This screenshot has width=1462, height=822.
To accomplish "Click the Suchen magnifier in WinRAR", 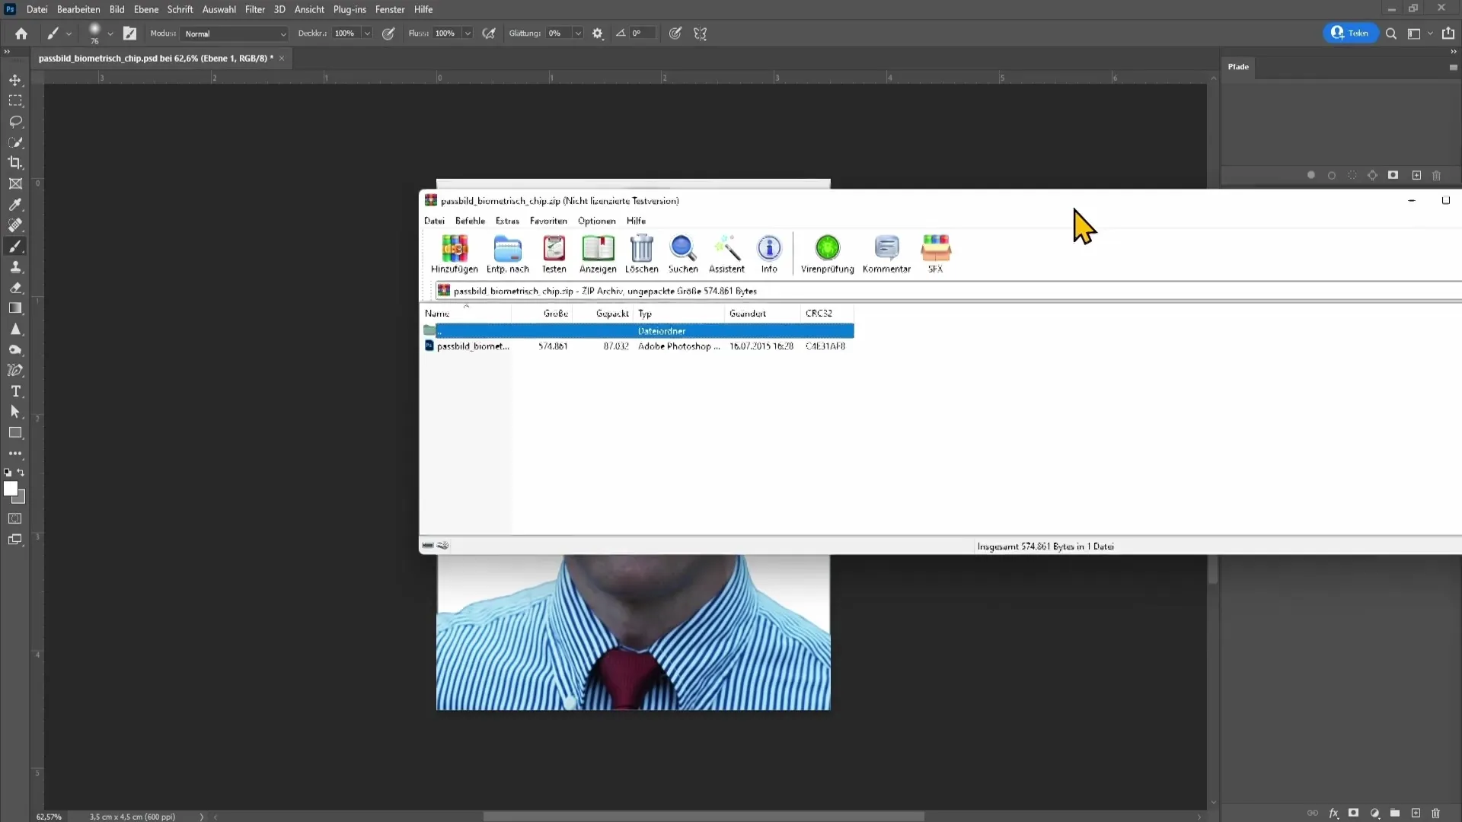I will click(x=683, y=254).
